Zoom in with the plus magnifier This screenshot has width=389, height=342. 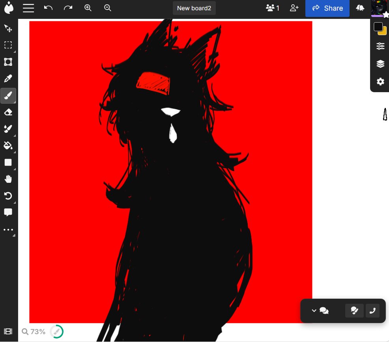(88, 8)
